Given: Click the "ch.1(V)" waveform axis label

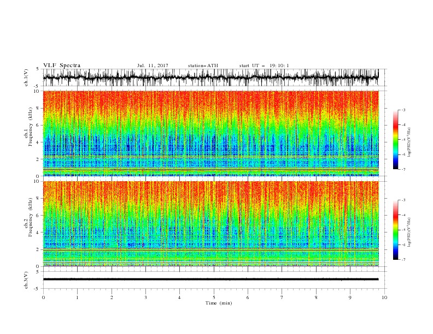Looking at the screenshot, I should click(26, 77).
